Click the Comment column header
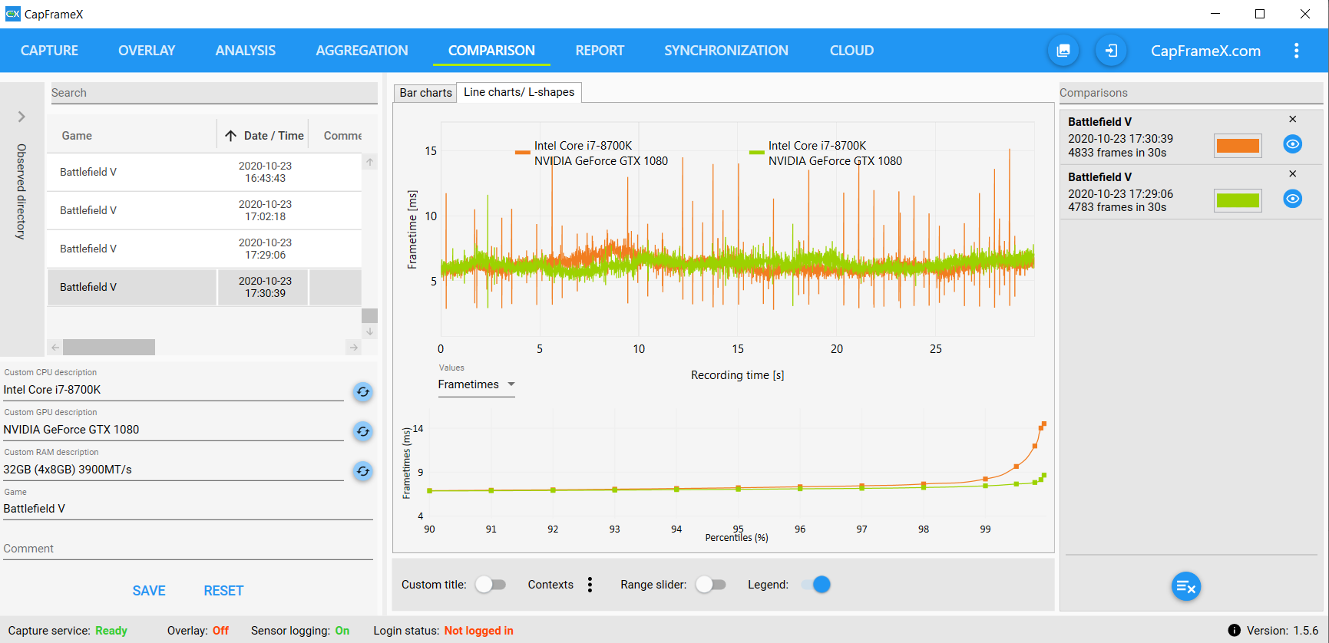 pos(342,136)
